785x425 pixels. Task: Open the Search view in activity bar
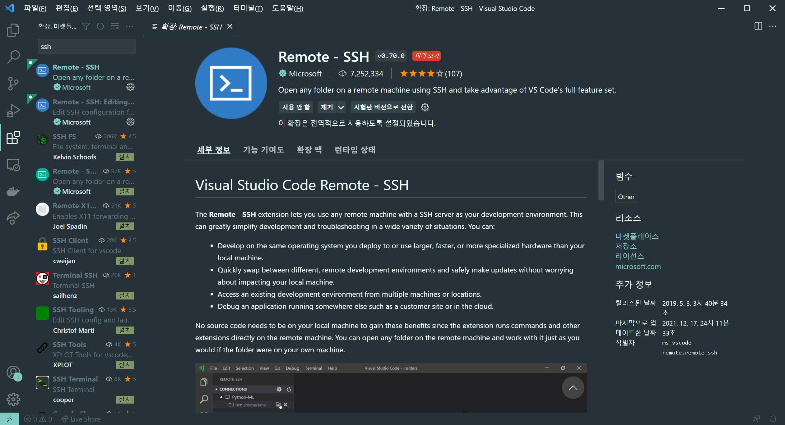pos(13,57)
